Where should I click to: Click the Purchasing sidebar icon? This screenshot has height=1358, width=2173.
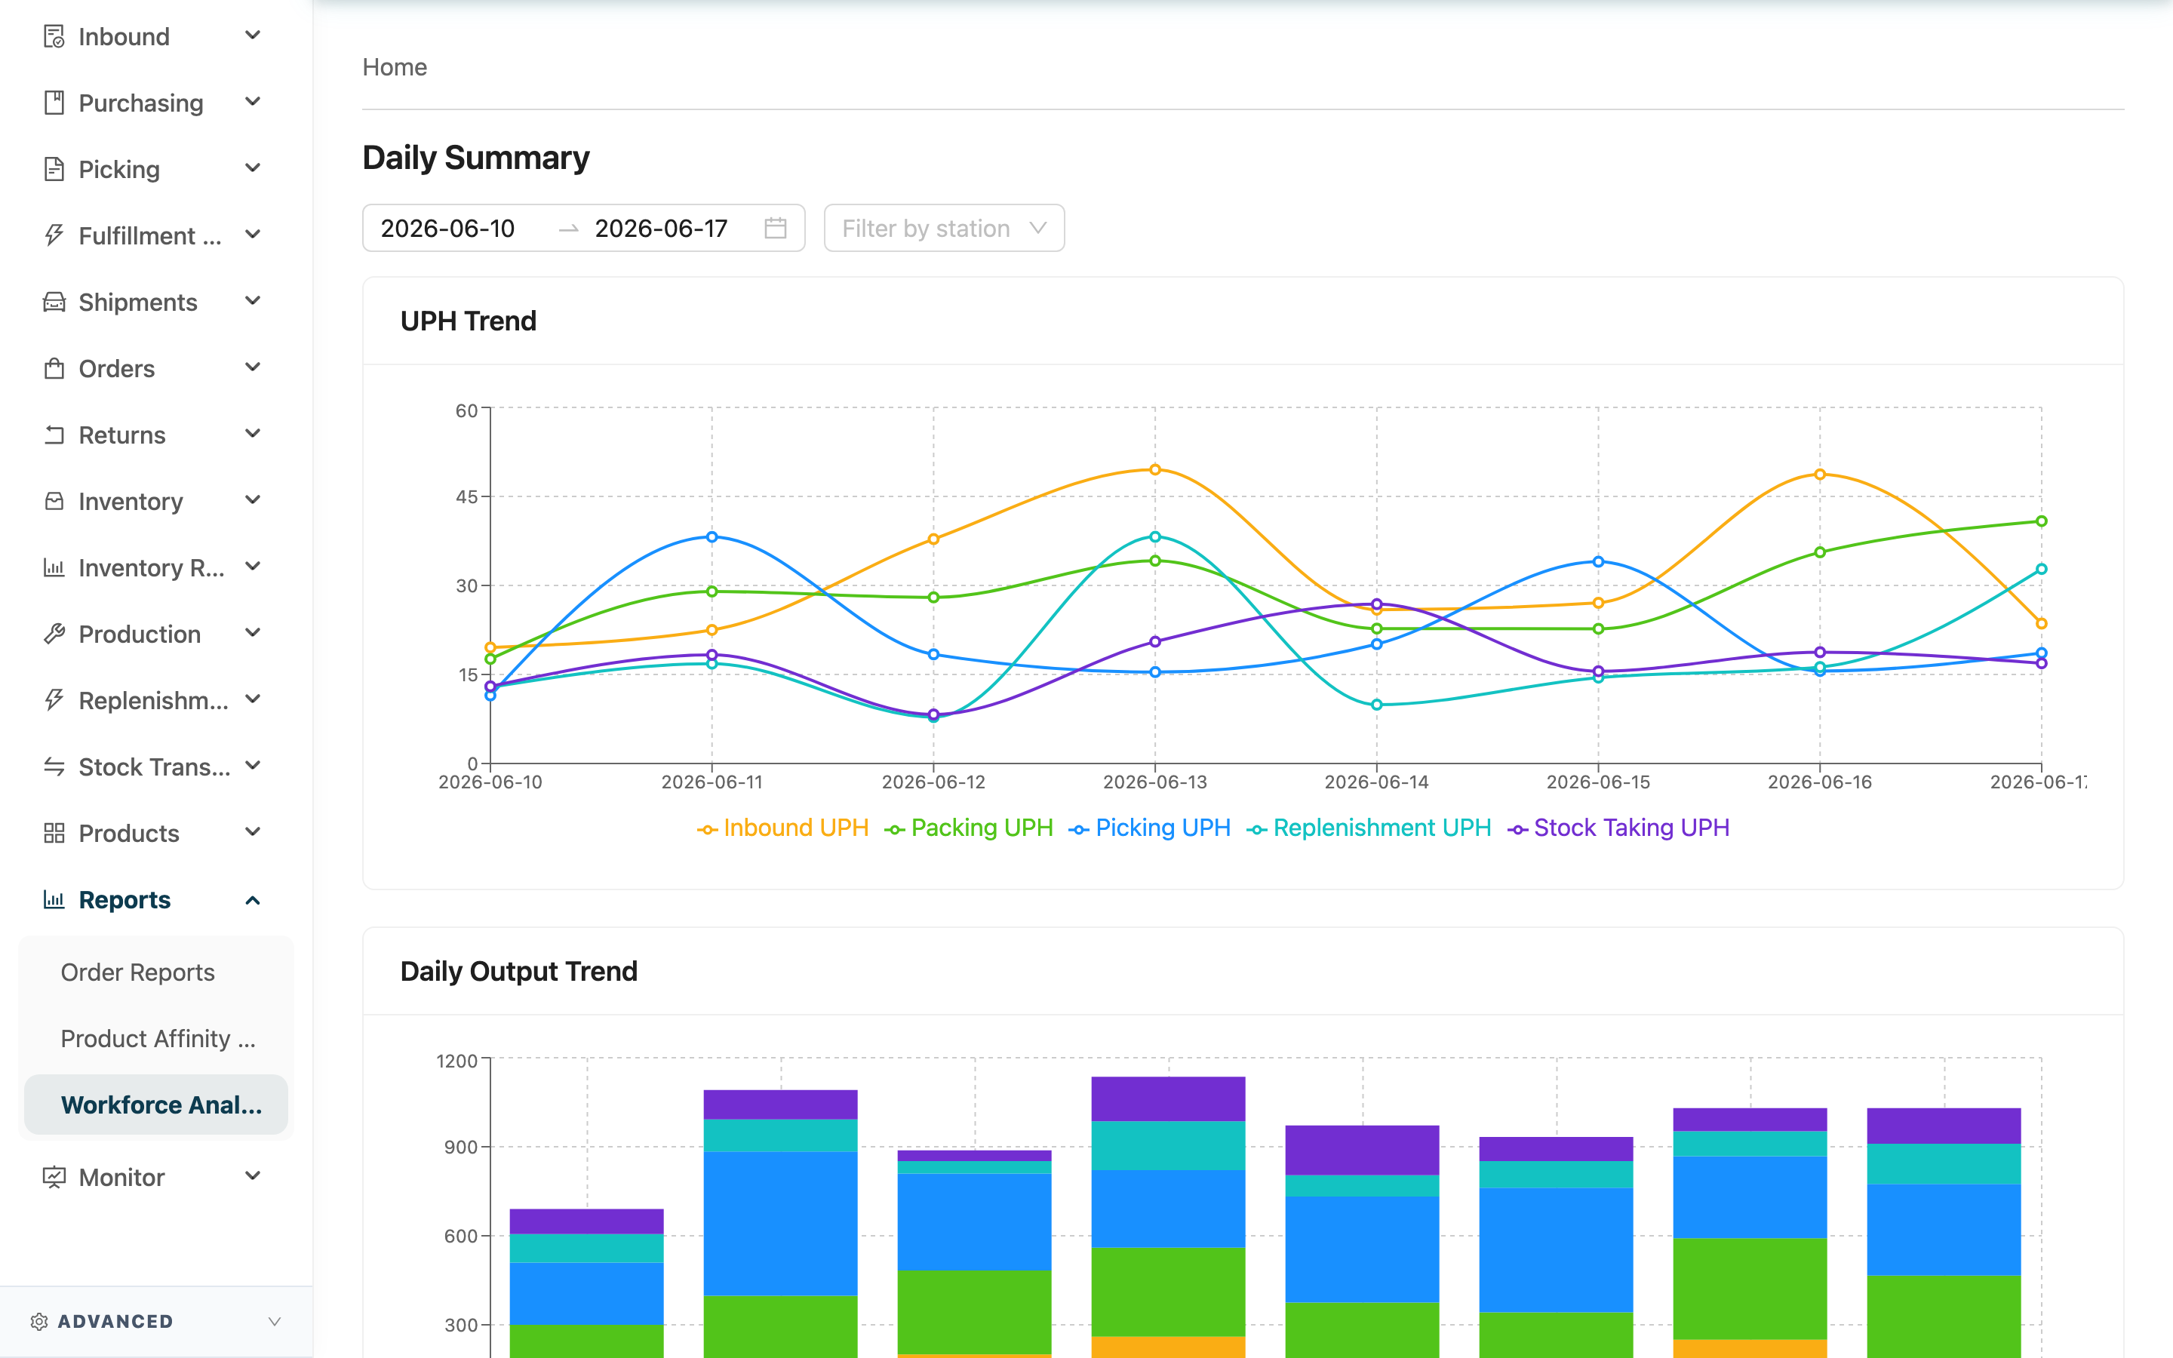[54, 103]
